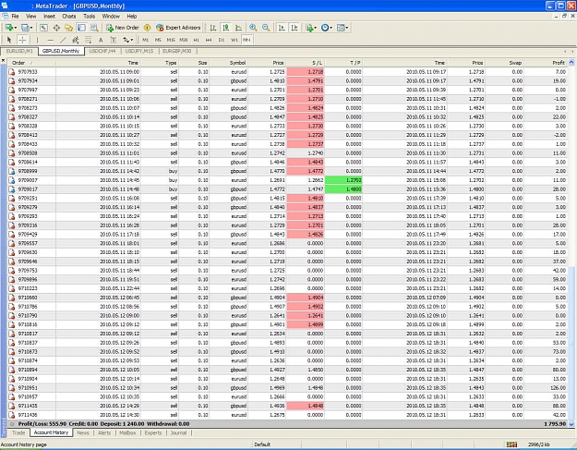Viewport: 577px width, 450px height.
Task: Set timeframe to W1
Action: [234, 40]
